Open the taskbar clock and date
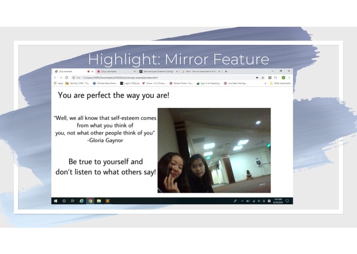The image size is (357, 254). pos(278,201)
